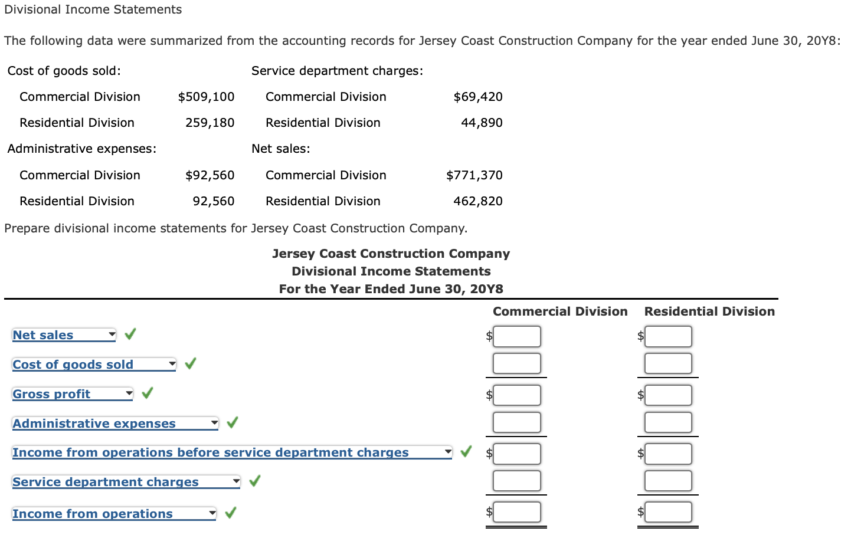851x538 pixels.
Task: Click the Residential Income from operations input box
Action: [667, 512]
